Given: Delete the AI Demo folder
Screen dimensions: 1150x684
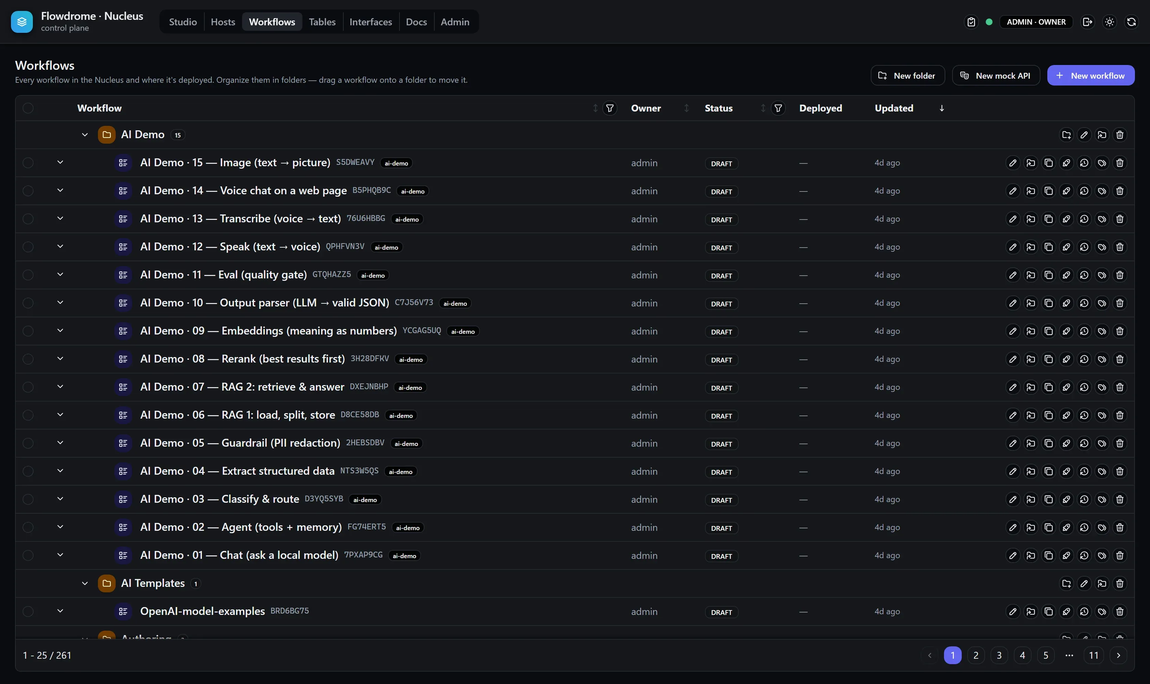Looking at the screenshot, I should click(1120, 135).
